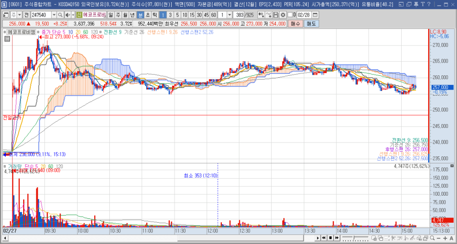Click the 신 badge beside stock name
The image size is (457, 244).
click(79, 15)
